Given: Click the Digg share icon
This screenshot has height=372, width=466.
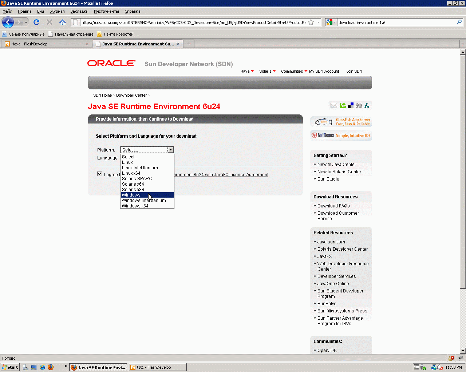Looking at the screenshot, I should (359, 105).
